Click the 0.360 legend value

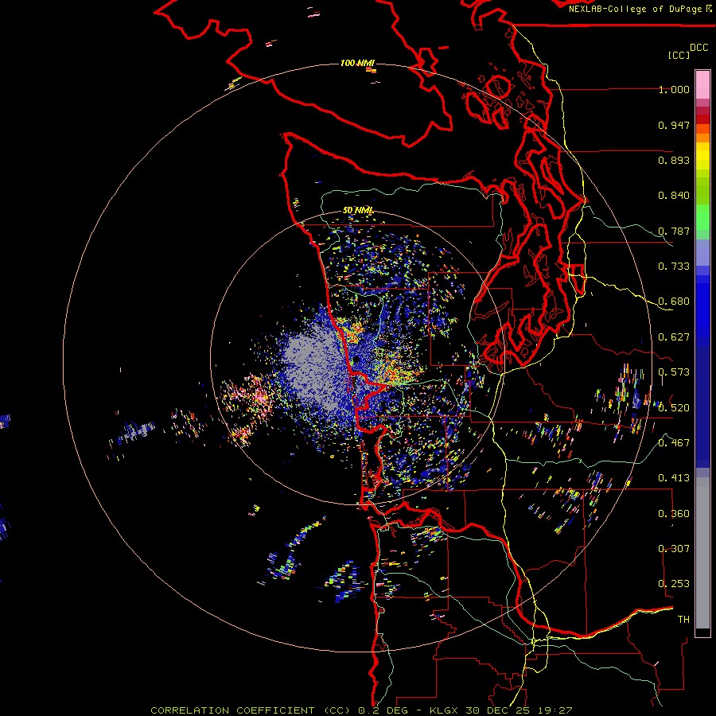coord(674,514)
